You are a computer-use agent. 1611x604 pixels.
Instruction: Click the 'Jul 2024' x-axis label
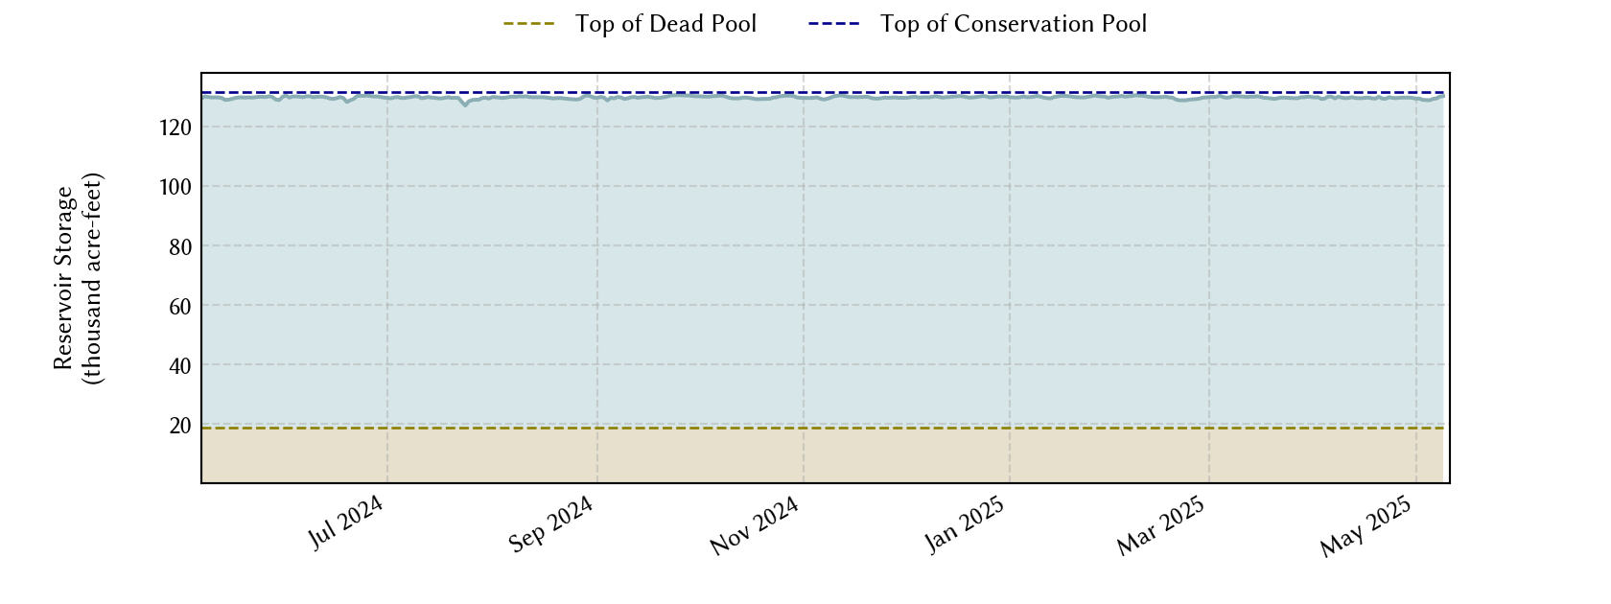click(x=346, y=523)
